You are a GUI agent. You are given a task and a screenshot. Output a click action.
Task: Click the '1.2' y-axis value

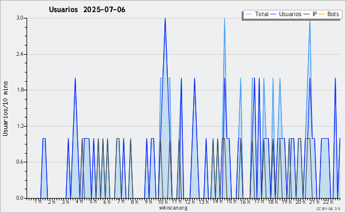tap(20, 126)
